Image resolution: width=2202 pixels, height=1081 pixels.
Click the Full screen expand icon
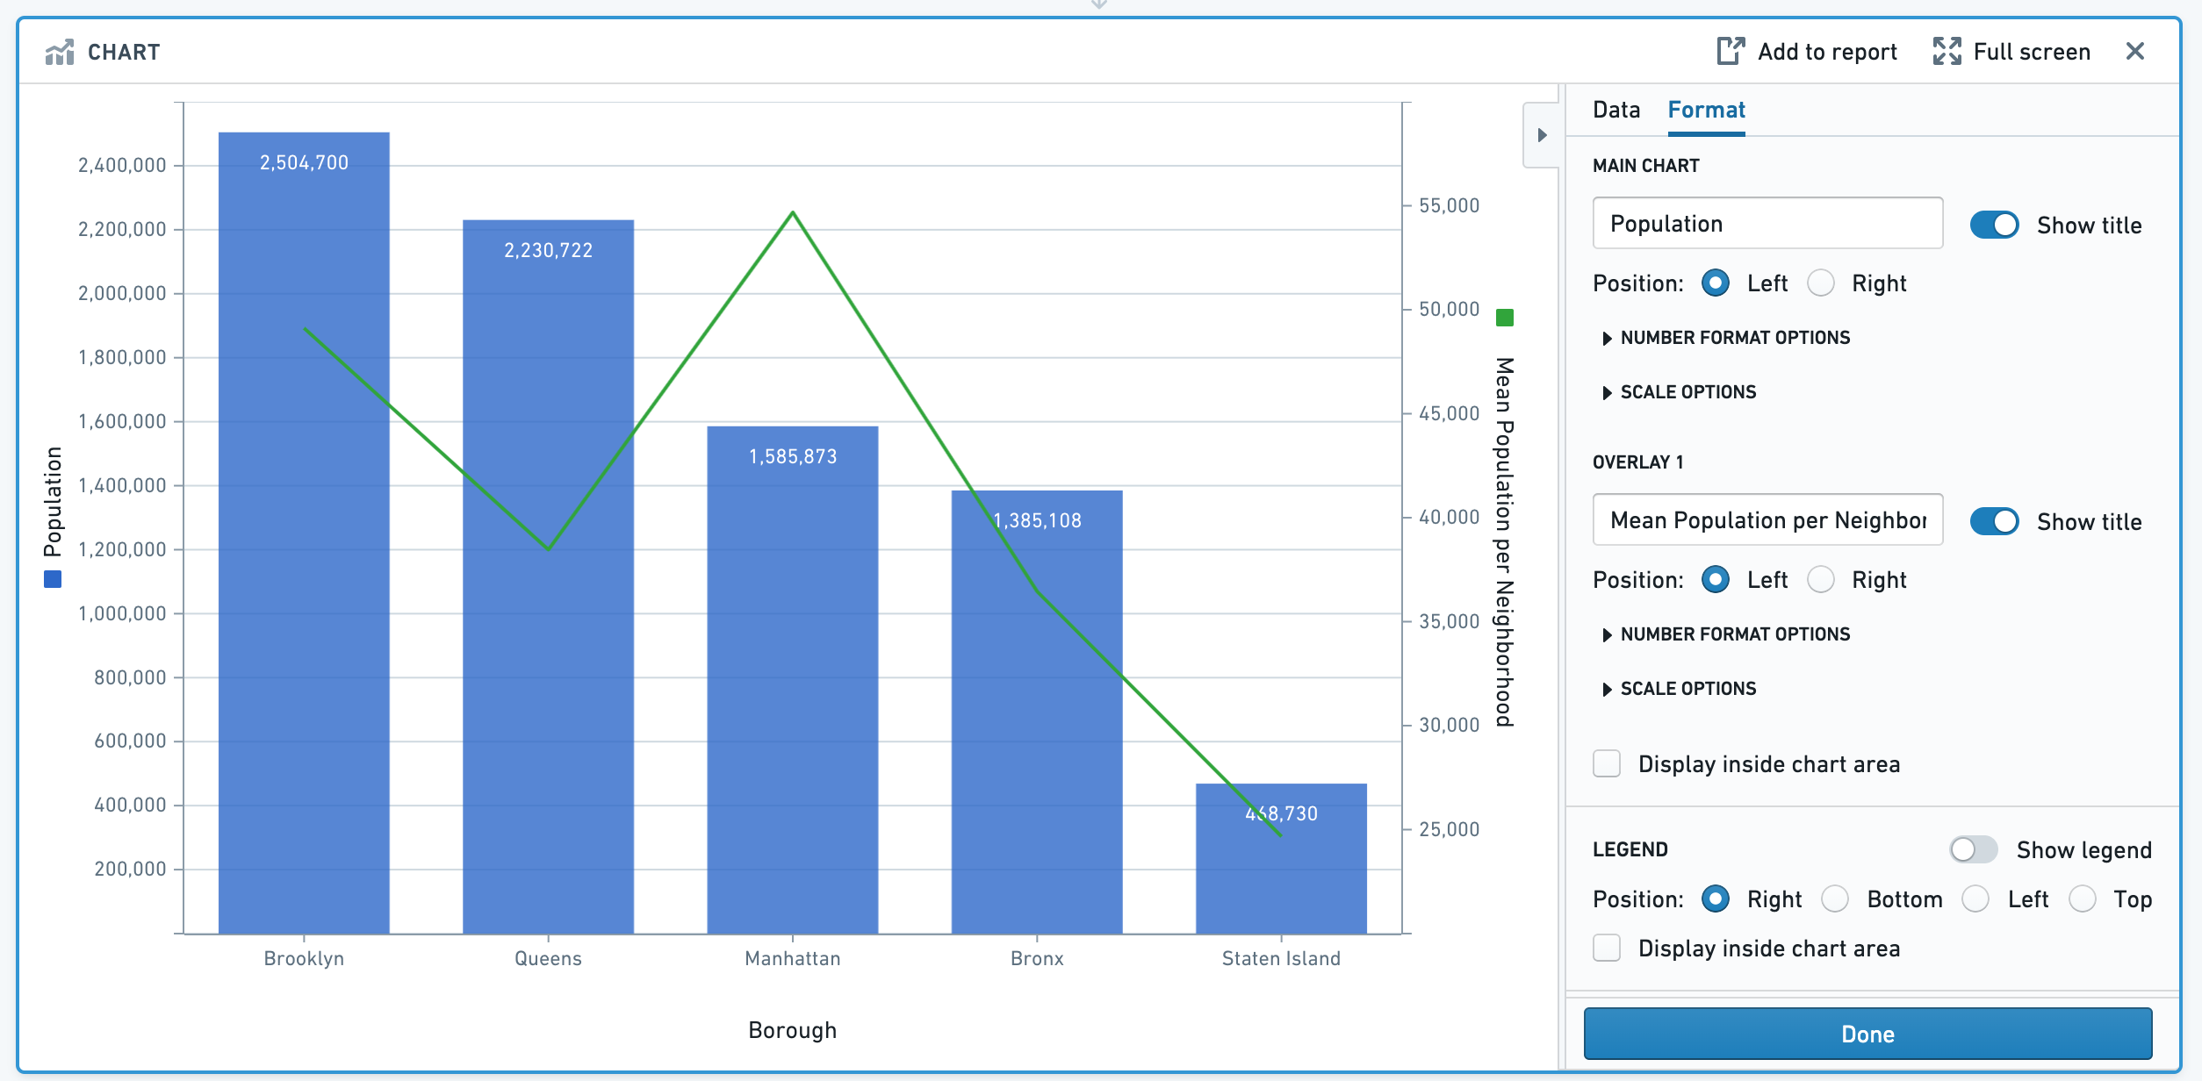pos(1947,51)
